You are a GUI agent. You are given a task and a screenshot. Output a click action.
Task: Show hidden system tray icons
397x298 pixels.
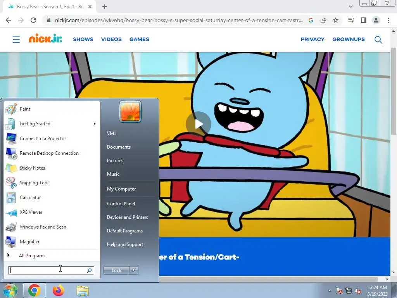[330, 291]
